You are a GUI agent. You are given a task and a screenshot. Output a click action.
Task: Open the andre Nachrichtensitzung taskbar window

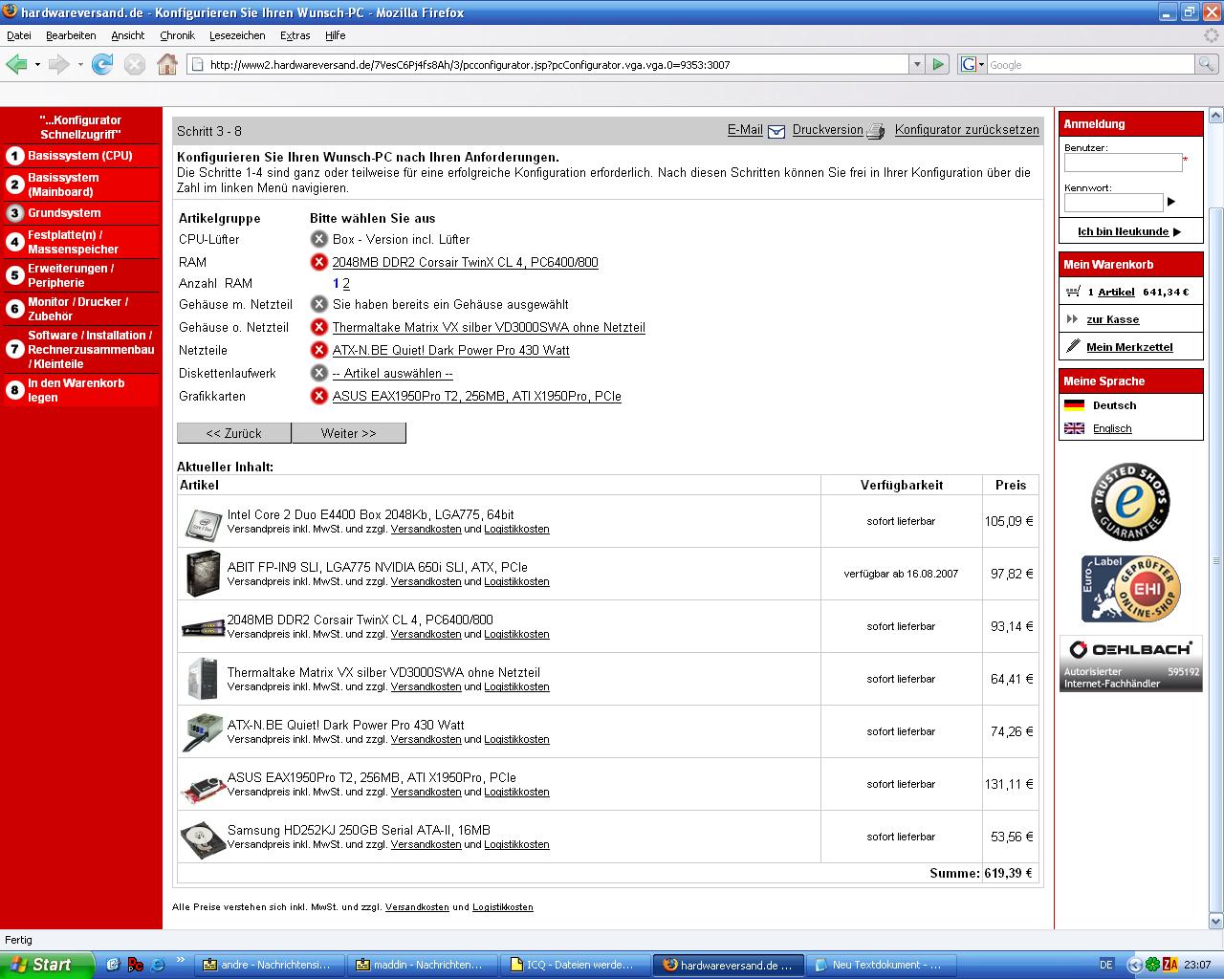point(271,965)
